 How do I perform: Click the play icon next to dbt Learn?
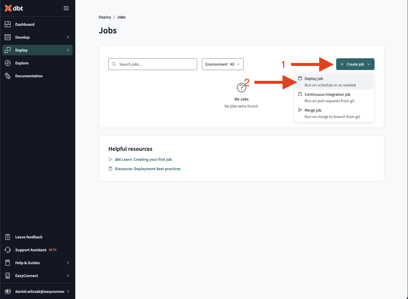tap(110, 159)
